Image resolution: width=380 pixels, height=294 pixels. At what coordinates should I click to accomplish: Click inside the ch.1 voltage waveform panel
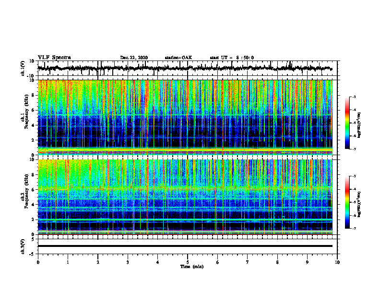187,68
